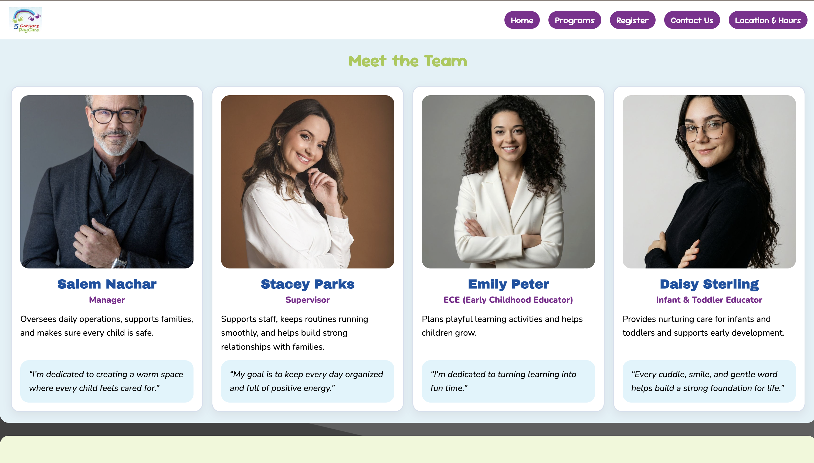Click Stacey Parks' portrait photo
This screenshot has width=814, height=463.
click(x=307, y=182)
